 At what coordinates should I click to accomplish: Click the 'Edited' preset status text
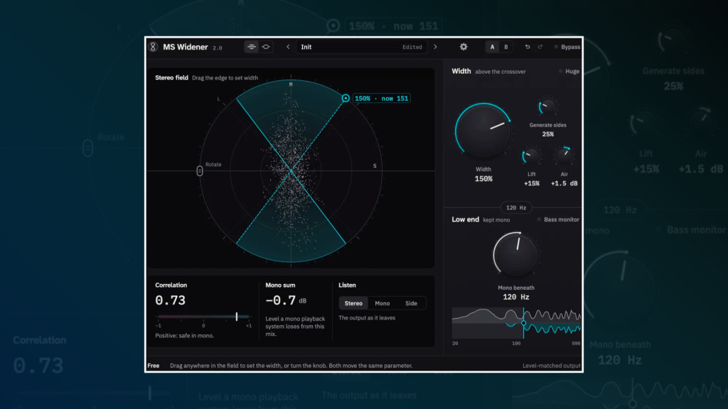pos(412,48)
